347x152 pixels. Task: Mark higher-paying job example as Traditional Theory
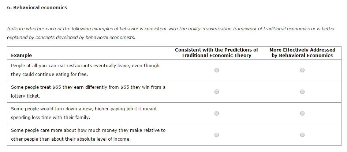217,113
